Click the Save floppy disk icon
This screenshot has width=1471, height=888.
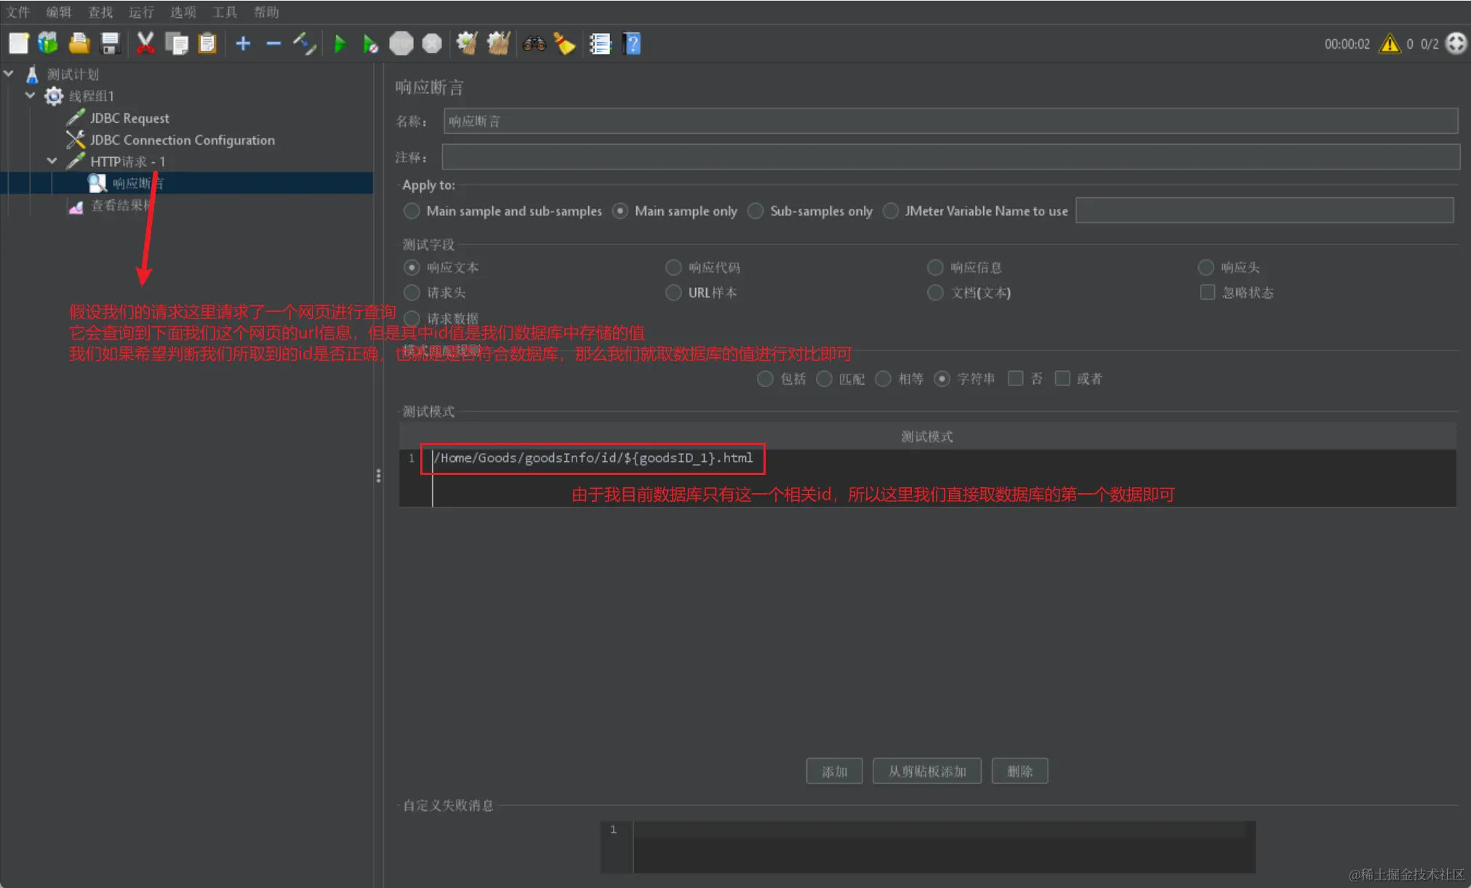pyautogui.click(x=110, y=44)
